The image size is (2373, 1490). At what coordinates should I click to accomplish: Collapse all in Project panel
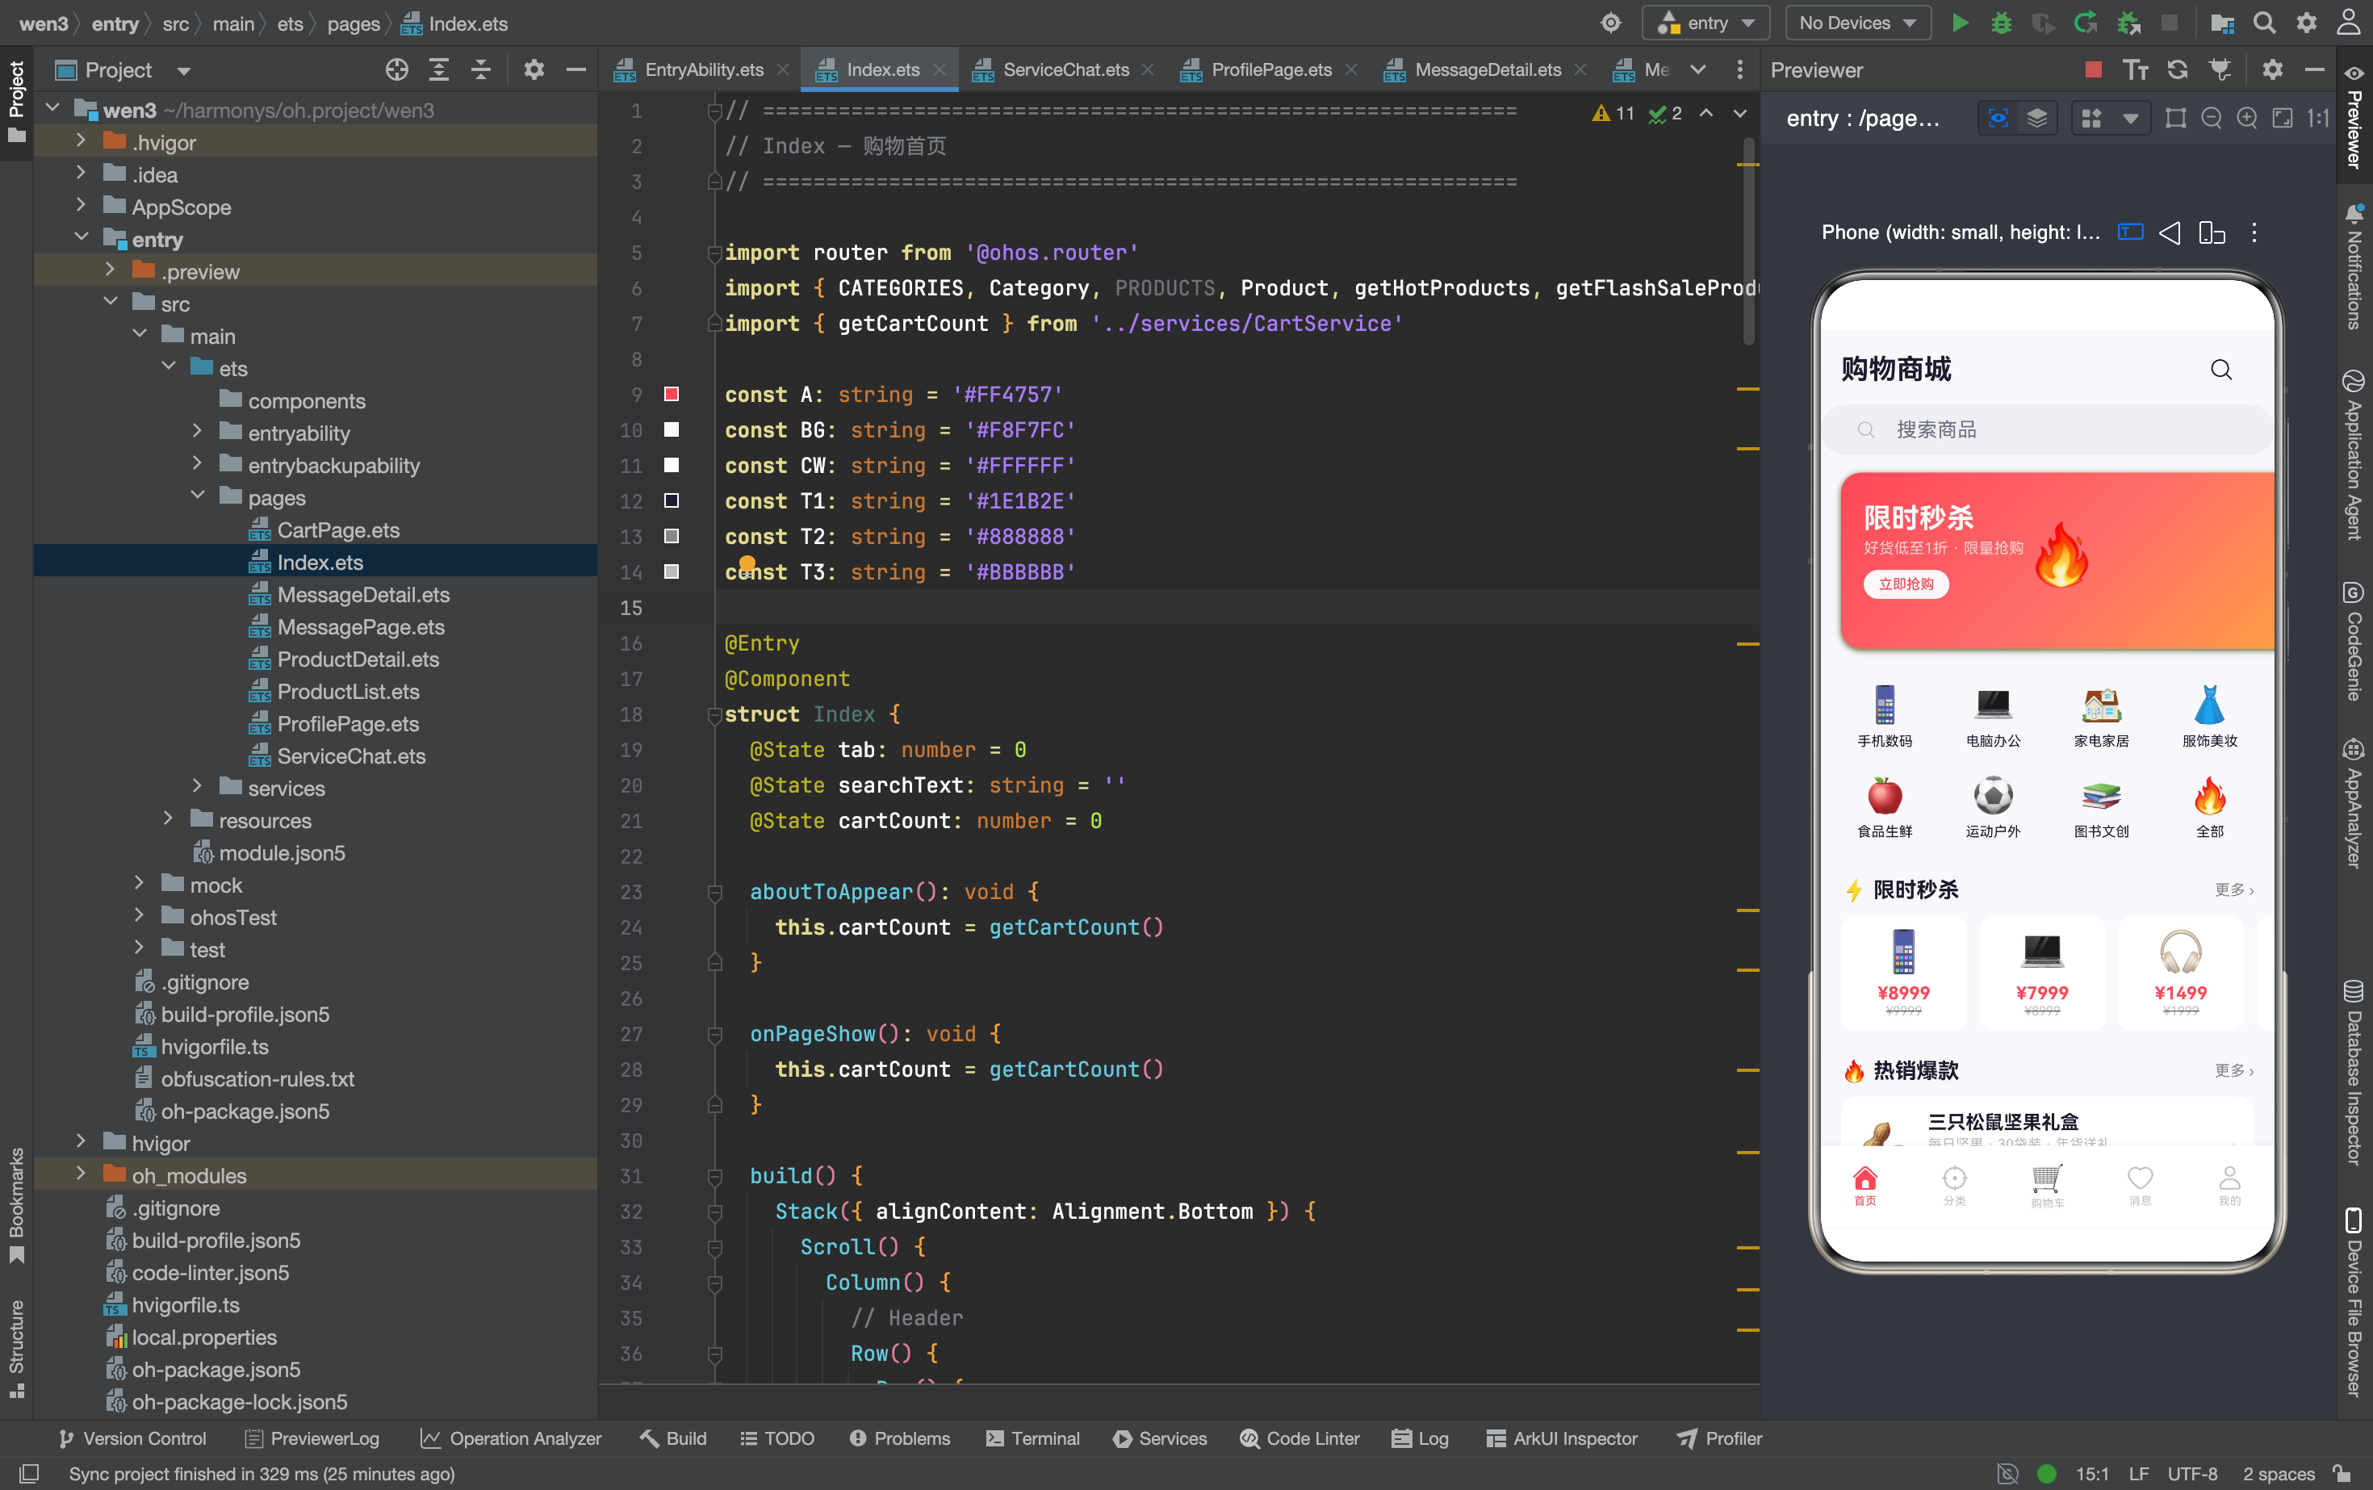[481, 70]
